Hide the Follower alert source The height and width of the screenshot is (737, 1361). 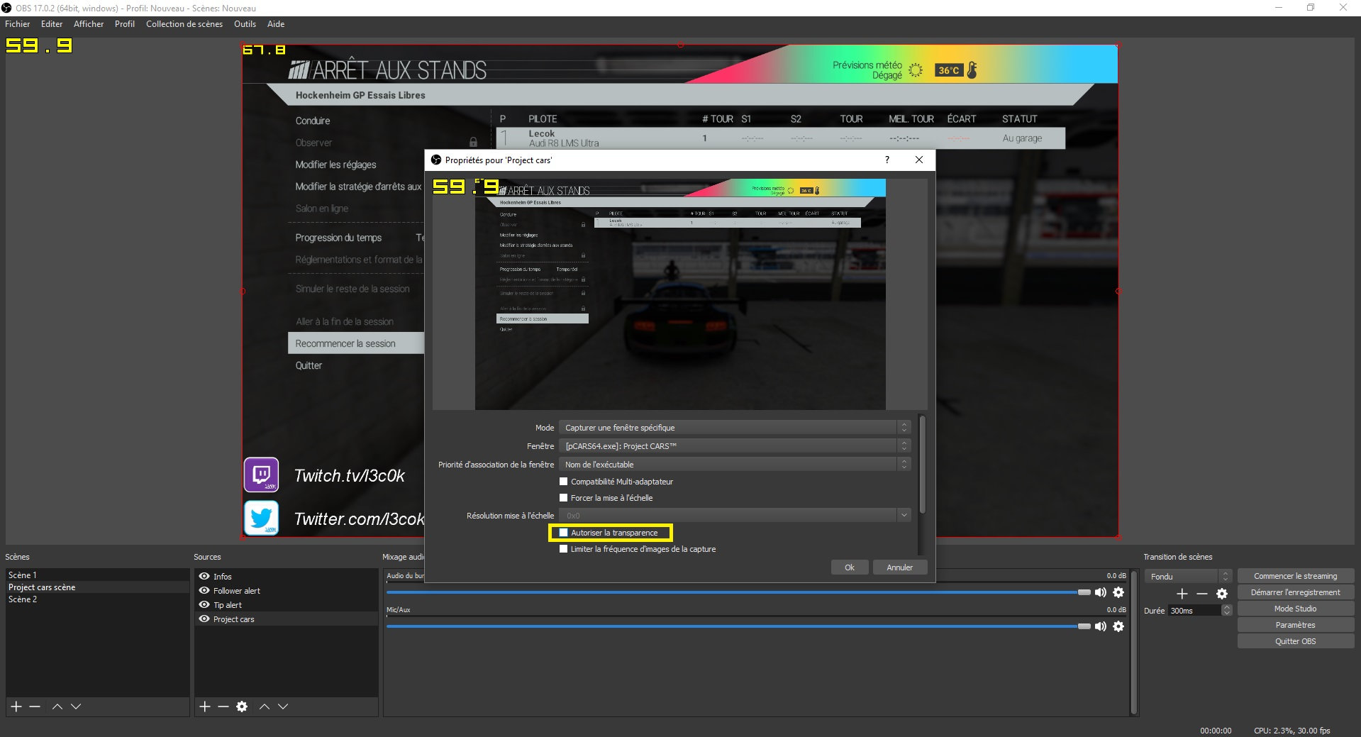(204, 590)
